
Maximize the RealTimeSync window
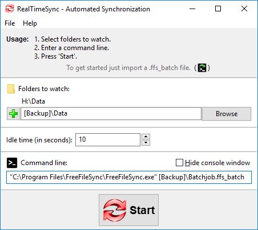[x=218, y=9]
